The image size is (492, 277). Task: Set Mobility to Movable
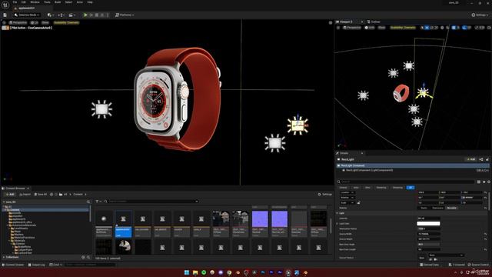point(451,208)
